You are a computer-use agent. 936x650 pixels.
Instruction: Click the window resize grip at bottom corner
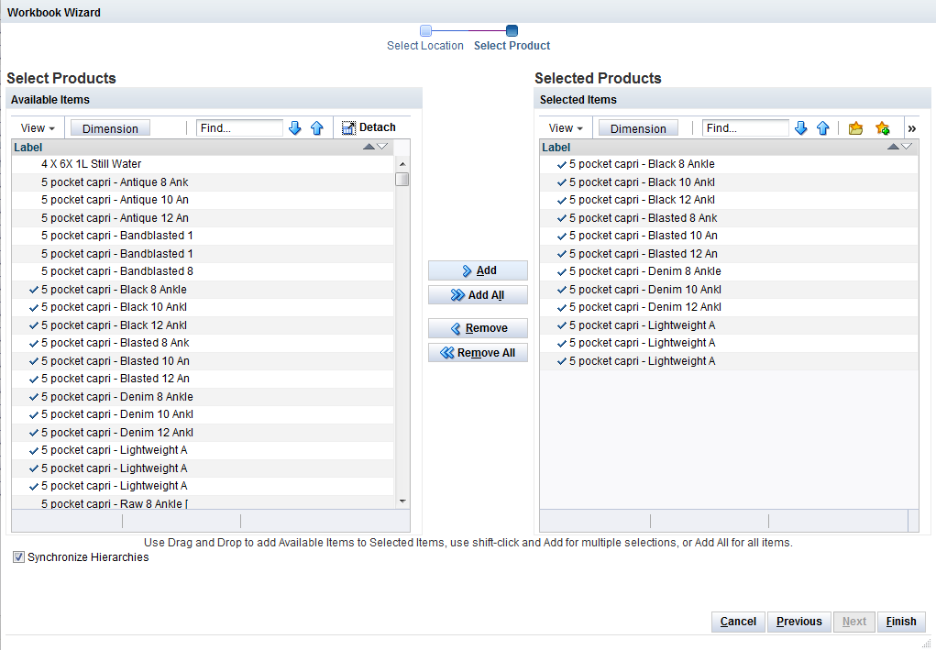click(927, 643)
